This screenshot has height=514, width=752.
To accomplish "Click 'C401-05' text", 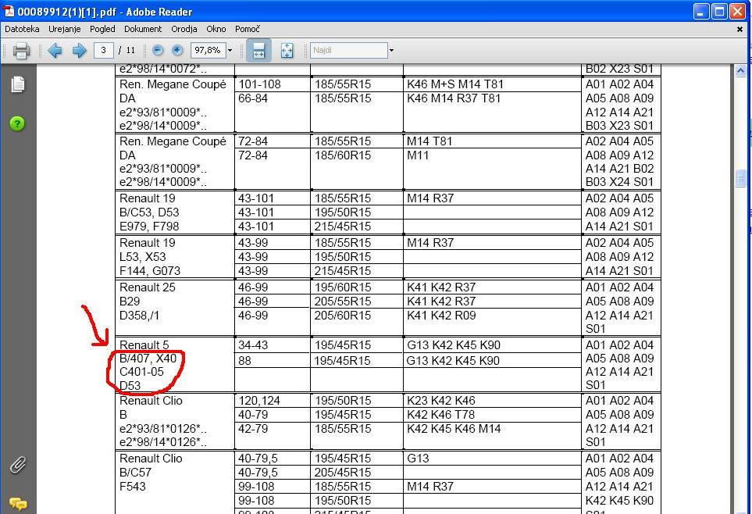I will (x=141, y=372).
